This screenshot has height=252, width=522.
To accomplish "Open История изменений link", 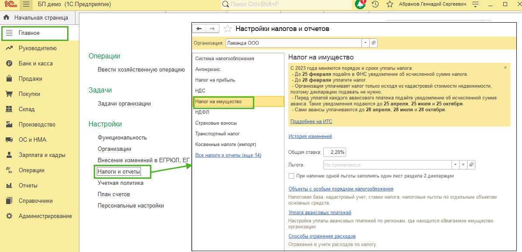I will [x=310, y=136].
